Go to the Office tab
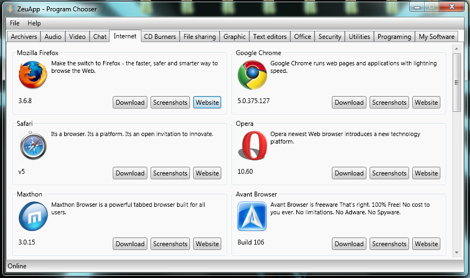 point(302,37)
